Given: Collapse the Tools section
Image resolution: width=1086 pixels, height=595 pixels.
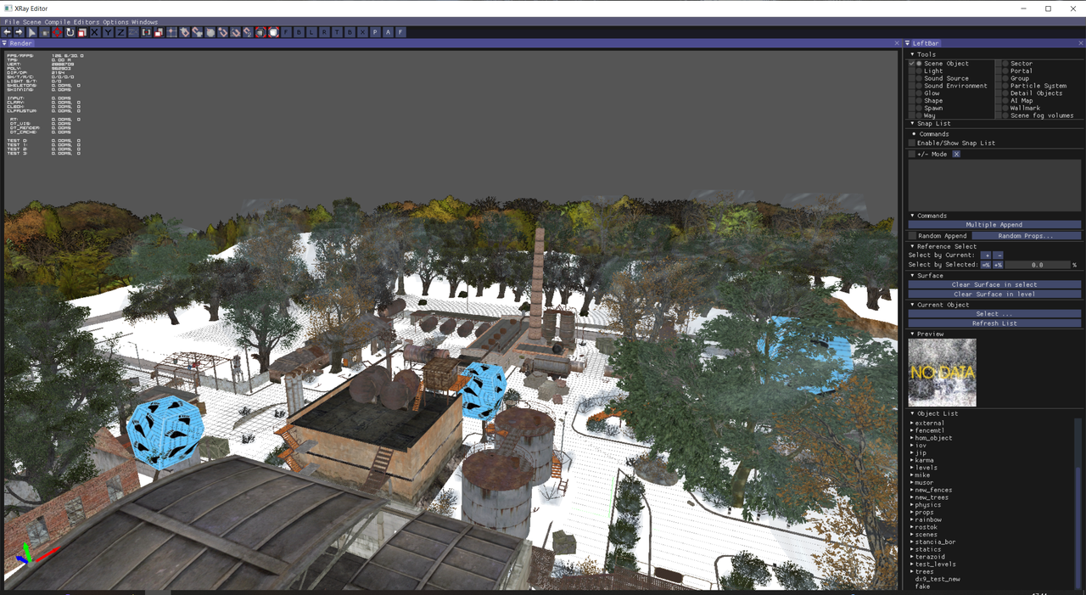Looking at the screenshot, I should pyautogui.click(x=913, y=54).
